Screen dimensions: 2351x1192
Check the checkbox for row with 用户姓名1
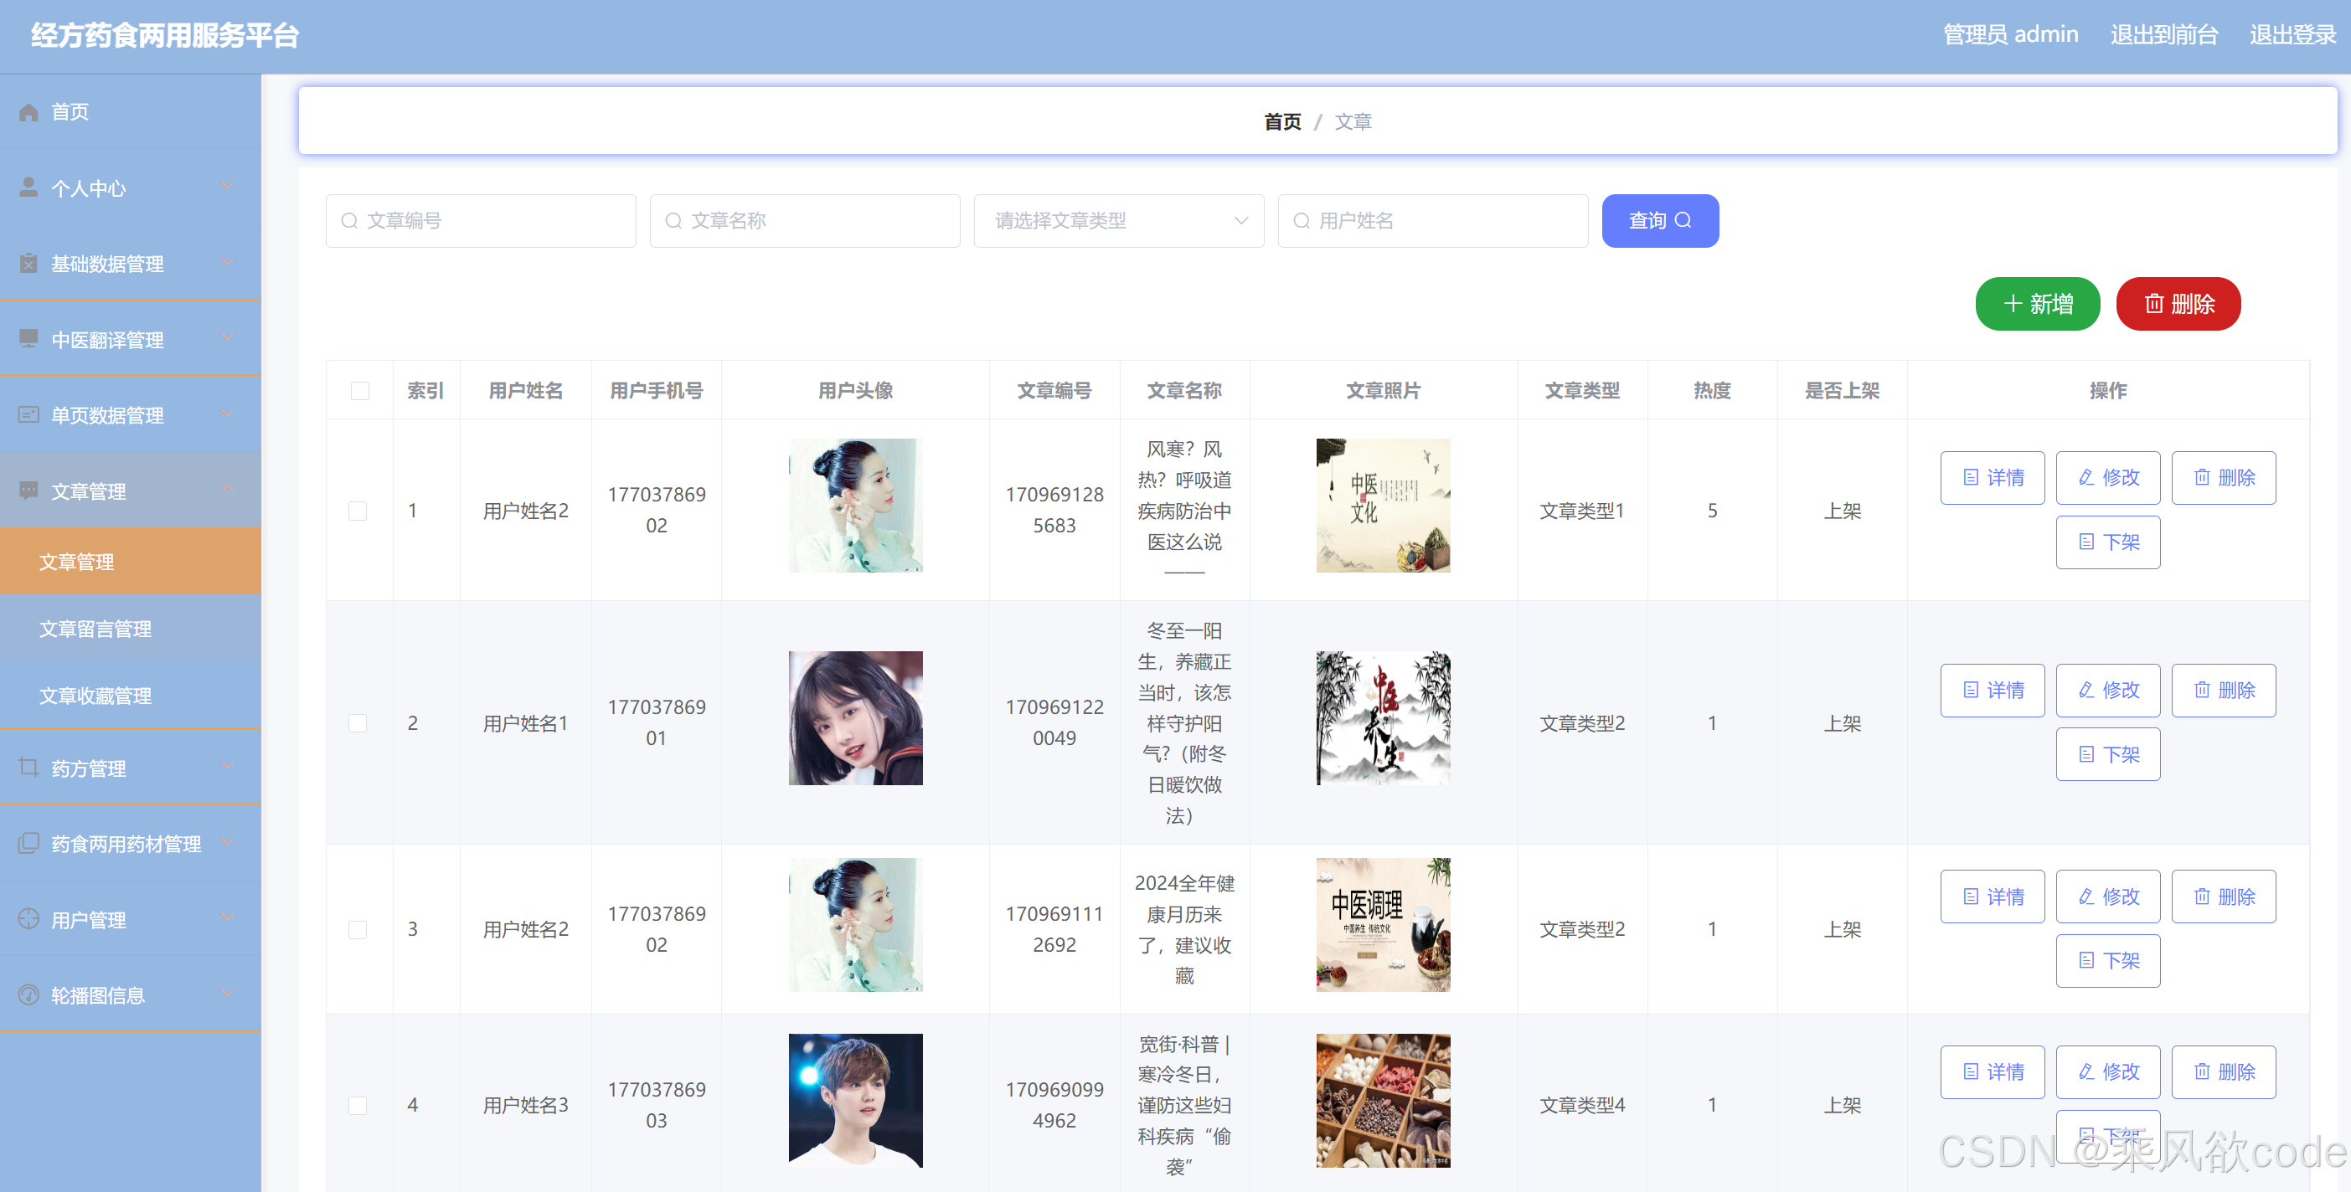pos(358,723)
